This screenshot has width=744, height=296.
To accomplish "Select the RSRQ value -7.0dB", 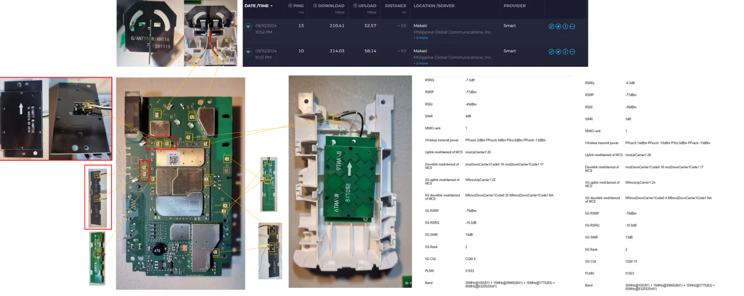I will pyautogui.click(x=471, y=80).
